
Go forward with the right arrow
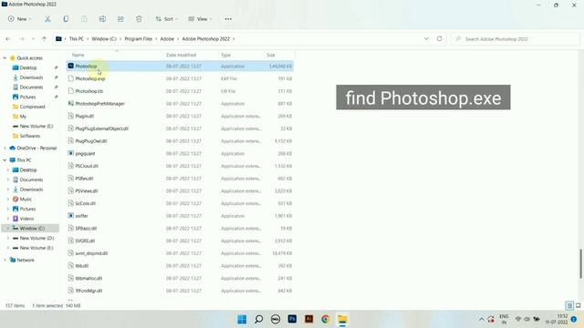pos(22,38)
